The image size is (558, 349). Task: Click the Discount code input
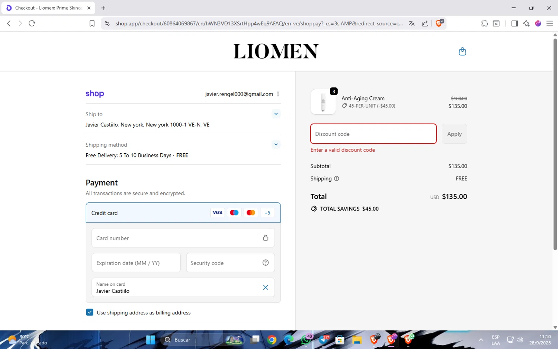tap(373, 134)
